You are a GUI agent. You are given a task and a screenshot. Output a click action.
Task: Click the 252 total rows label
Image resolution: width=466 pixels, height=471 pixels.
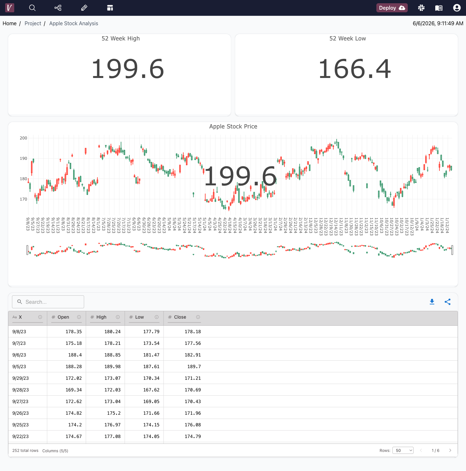coord(25,451)
